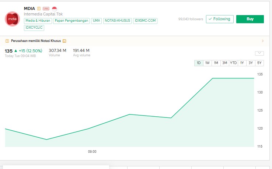Click the Today Tue 09:04 WIB timestamp
272x169 pixels.
pos(20,56)
